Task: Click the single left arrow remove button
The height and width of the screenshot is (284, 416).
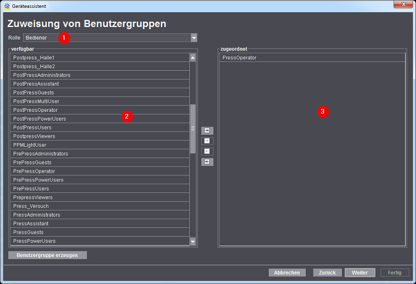Action: (207, 151)
